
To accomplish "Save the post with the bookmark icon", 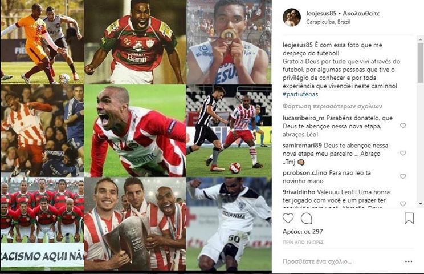I will coord(409,218).
